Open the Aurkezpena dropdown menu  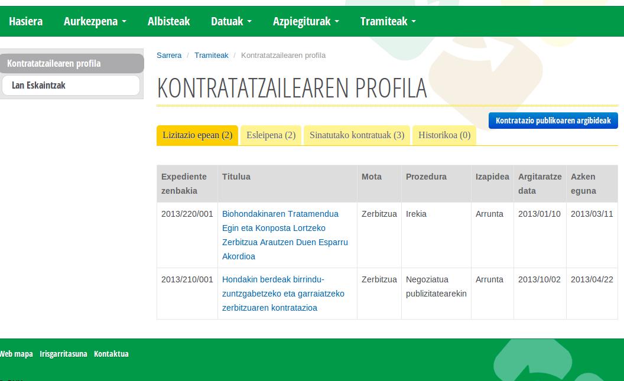pos(95,21)
